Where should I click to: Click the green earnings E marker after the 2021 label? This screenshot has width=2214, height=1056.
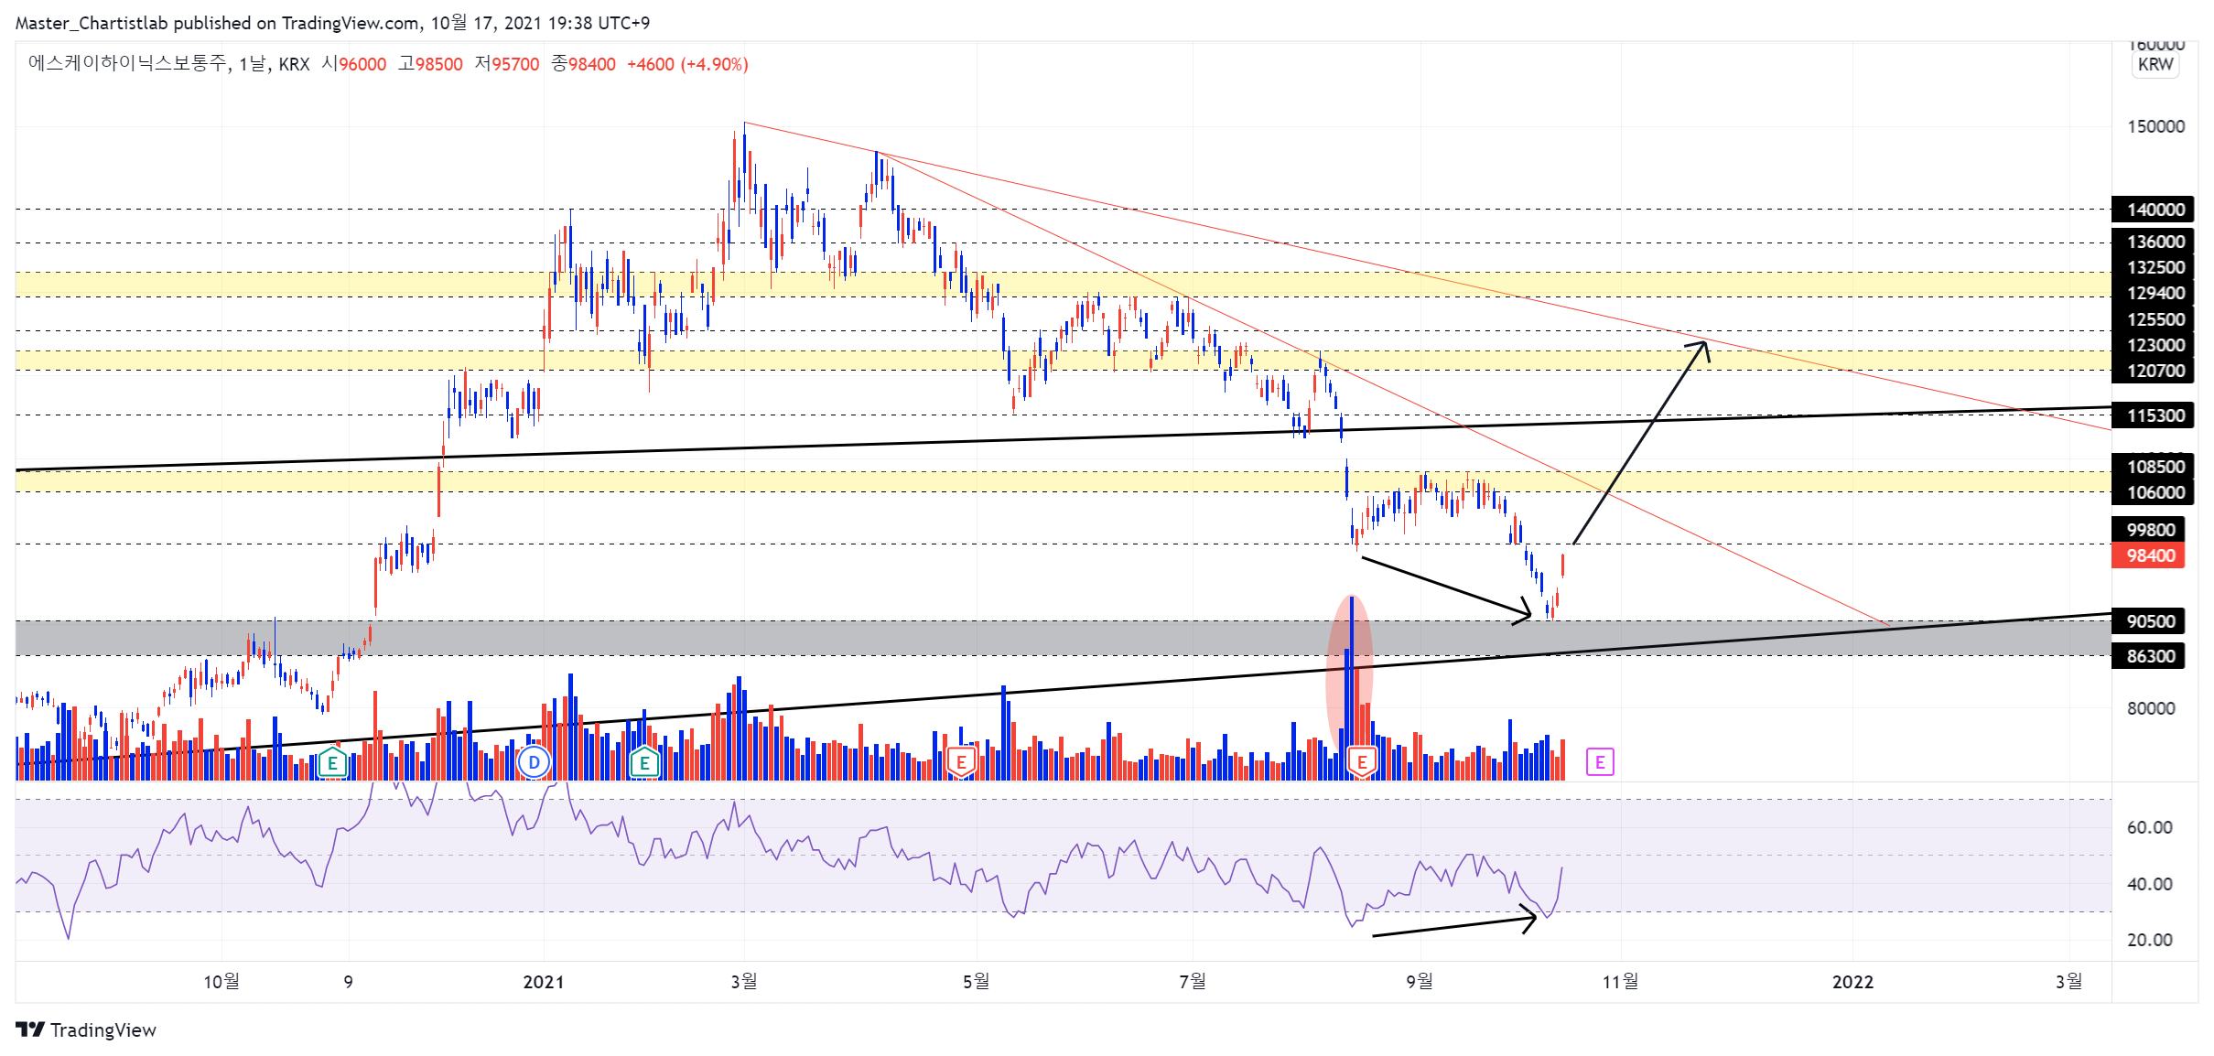(644, 762)
